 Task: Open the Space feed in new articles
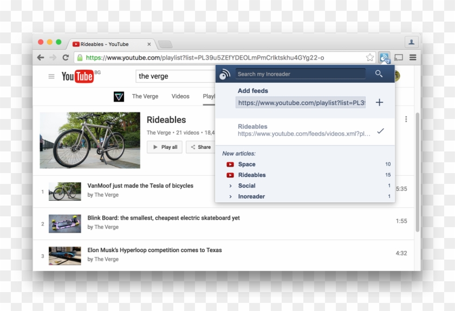[x=246, y=164]
